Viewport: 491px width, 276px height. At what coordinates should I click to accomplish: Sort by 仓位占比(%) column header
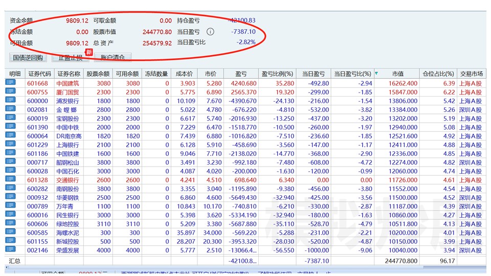pyautogui.click(x=438, y=74)
